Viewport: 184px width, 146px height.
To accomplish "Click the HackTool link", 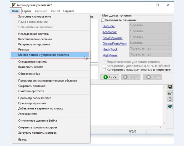I will click(110, 49).
